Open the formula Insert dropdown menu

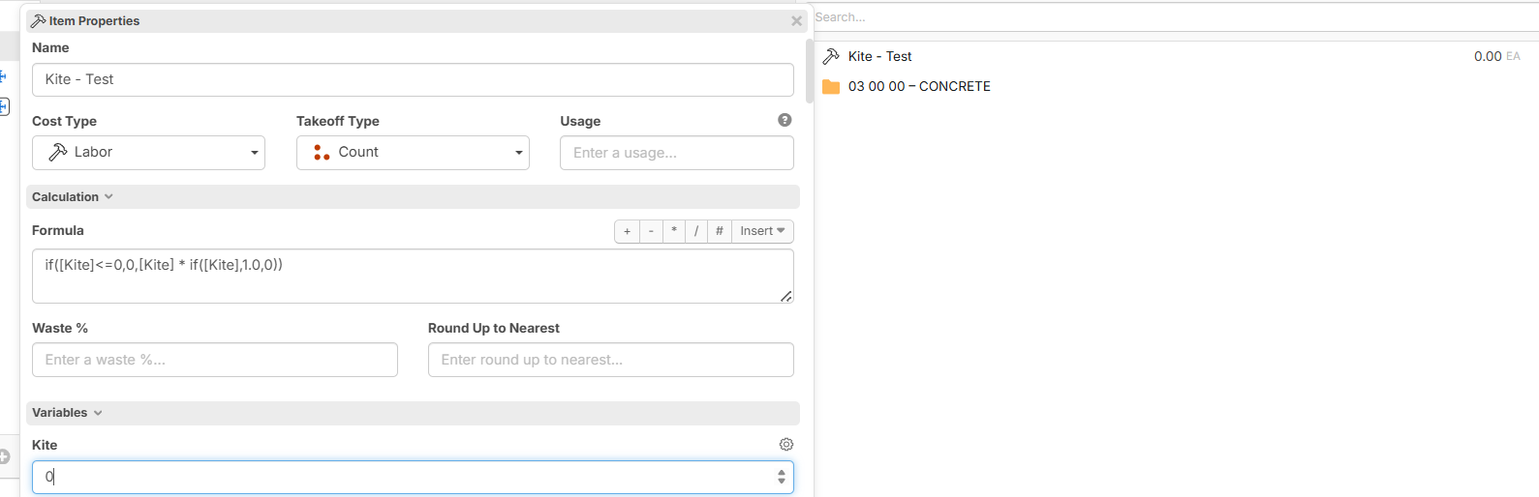762,231
